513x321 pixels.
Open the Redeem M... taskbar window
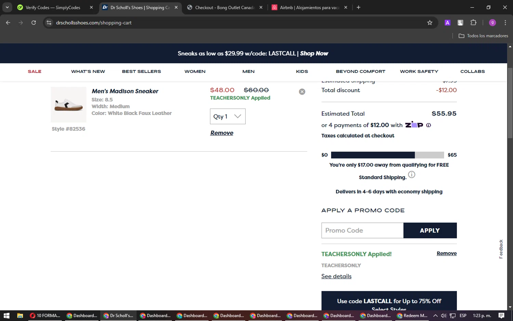412,316
